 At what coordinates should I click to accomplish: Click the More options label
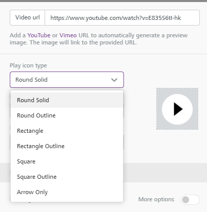coord(156,199)
